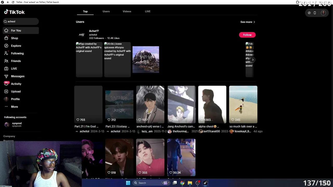The image size is (333, 187).
Task: Click the For You home icon
Action: tap(6, 31)
